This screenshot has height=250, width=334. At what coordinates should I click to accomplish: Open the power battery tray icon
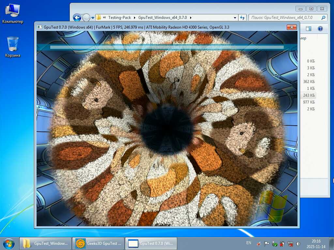coord(282,244)
